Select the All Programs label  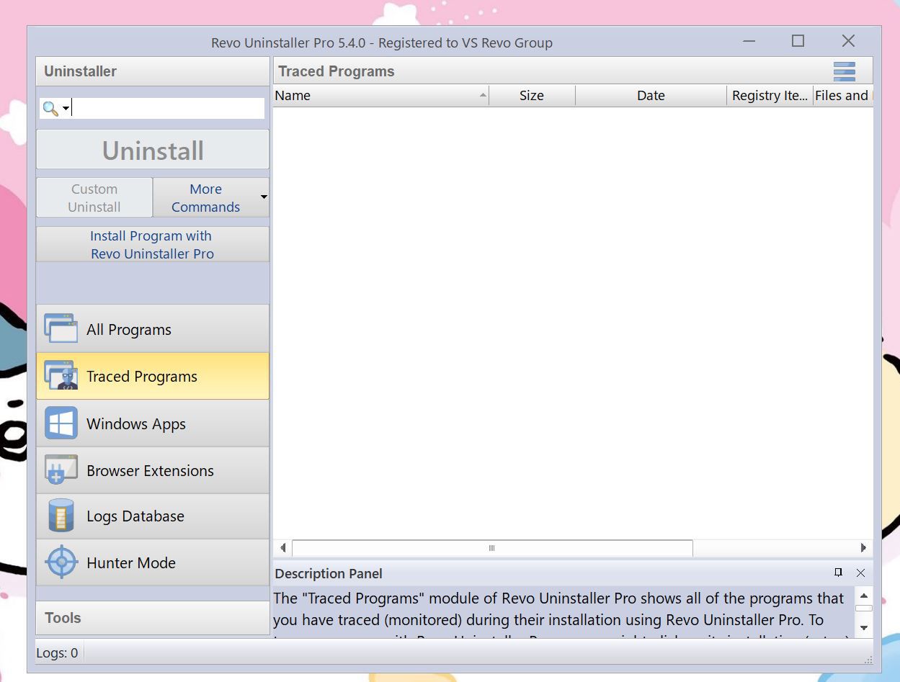pyautogui.click(x=129, y=330)
